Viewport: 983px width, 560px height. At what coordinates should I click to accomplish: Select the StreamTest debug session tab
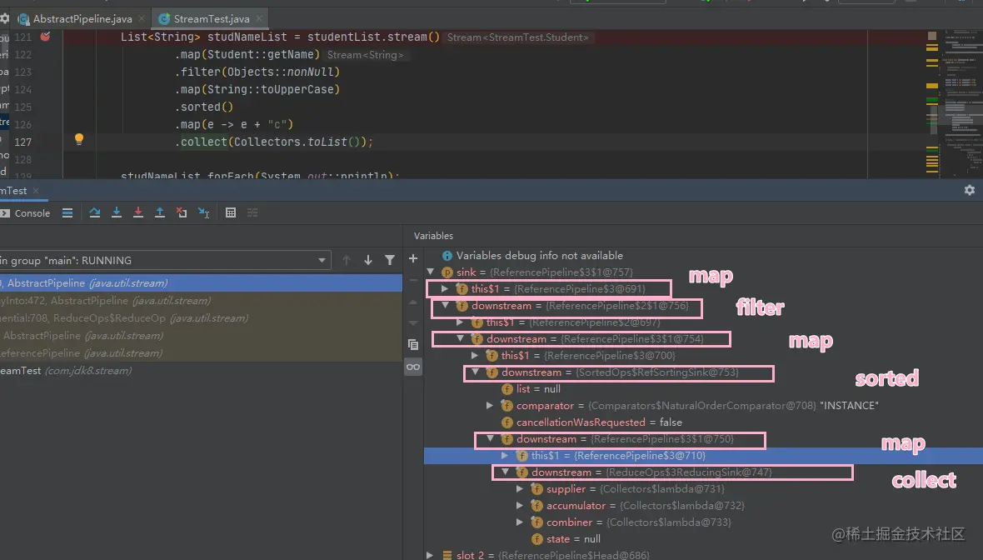tap(14, 191)
